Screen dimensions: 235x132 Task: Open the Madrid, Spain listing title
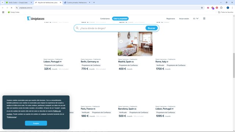126,62
